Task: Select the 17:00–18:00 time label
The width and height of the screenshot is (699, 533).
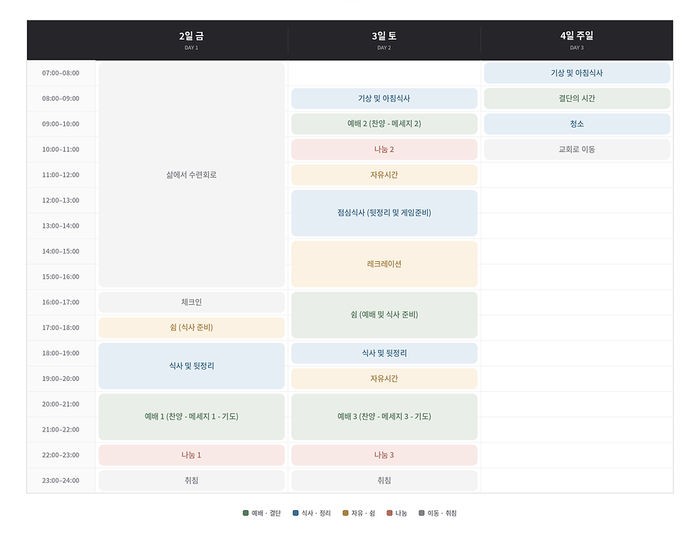Action: (61, 328)
